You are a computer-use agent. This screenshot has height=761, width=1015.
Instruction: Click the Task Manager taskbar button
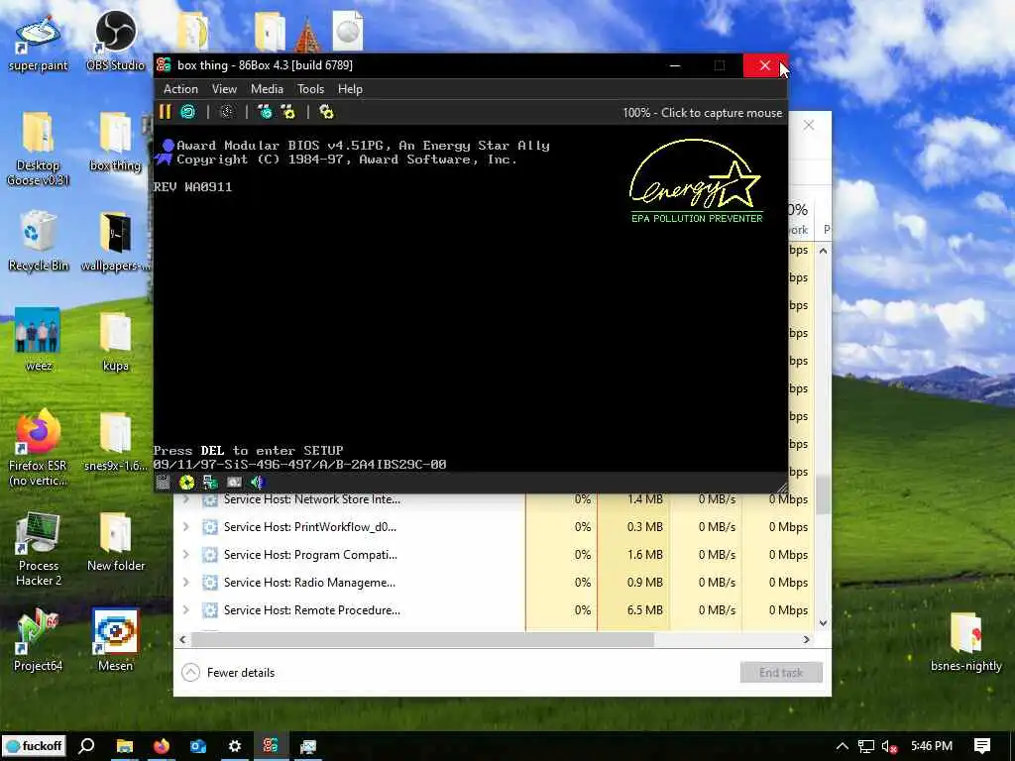pos(308,746)
